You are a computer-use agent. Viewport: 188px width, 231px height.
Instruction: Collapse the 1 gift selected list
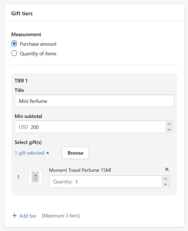point(32,153)
